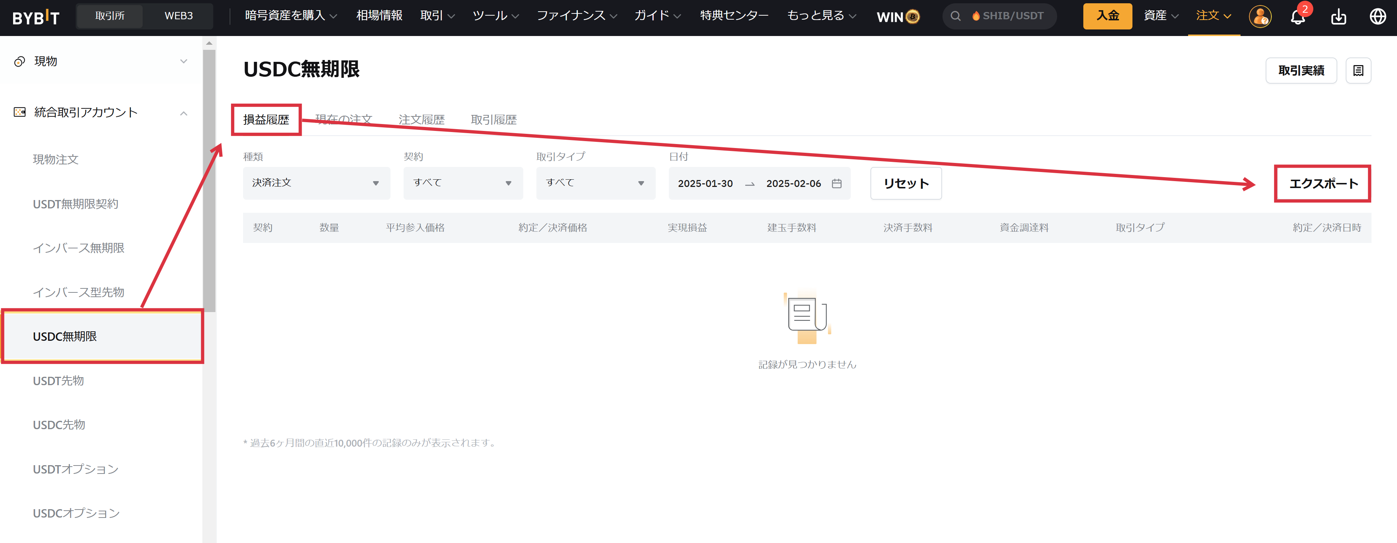Image resolution: width=1397 pixels, height=543 pixels.
Task: Open インバース無期限 in the sidebar
Action: 78,248
